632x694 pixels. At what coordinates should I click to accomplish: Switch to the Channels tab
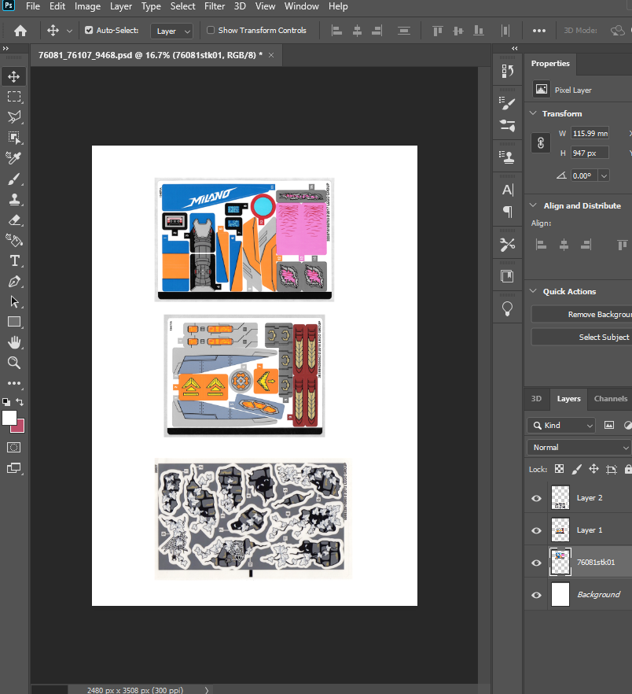click(x=610, y=399)
